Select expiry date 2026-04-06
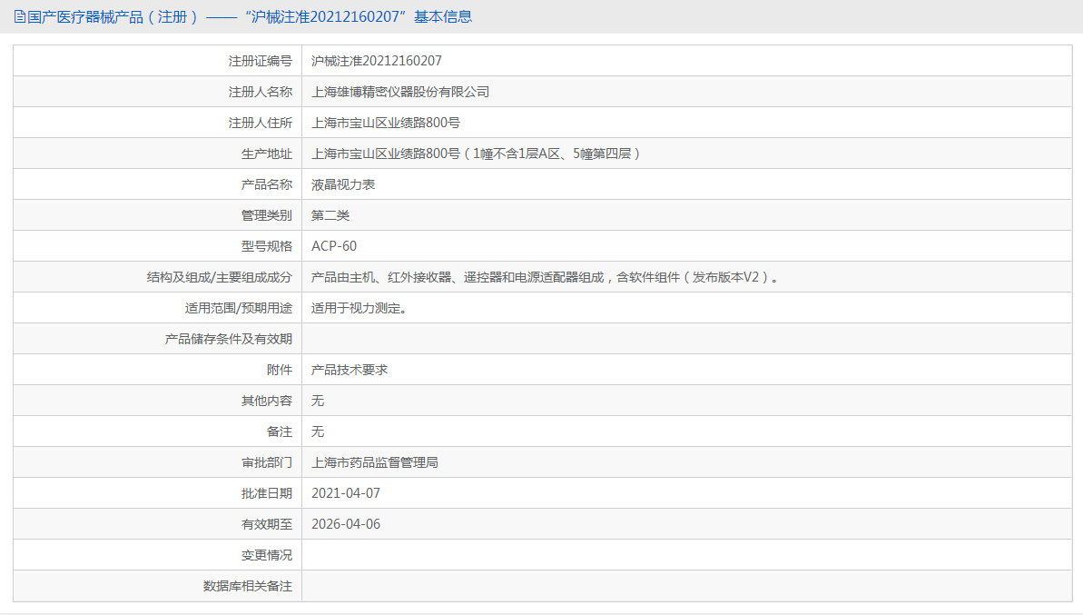The height and width of the screenshot is (615, 1083). 346,524
